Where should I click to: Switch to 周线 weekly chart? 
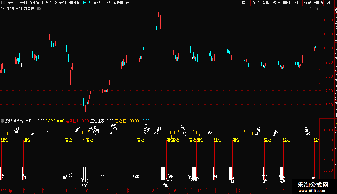[97, 3]
